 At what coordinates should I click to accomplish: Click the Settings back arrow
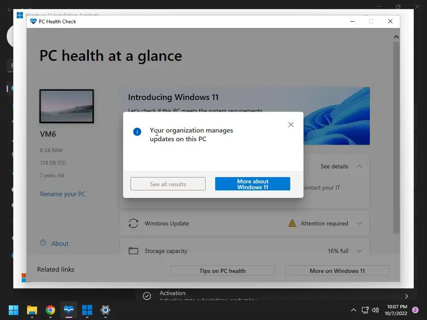click(x=9, y=10)
